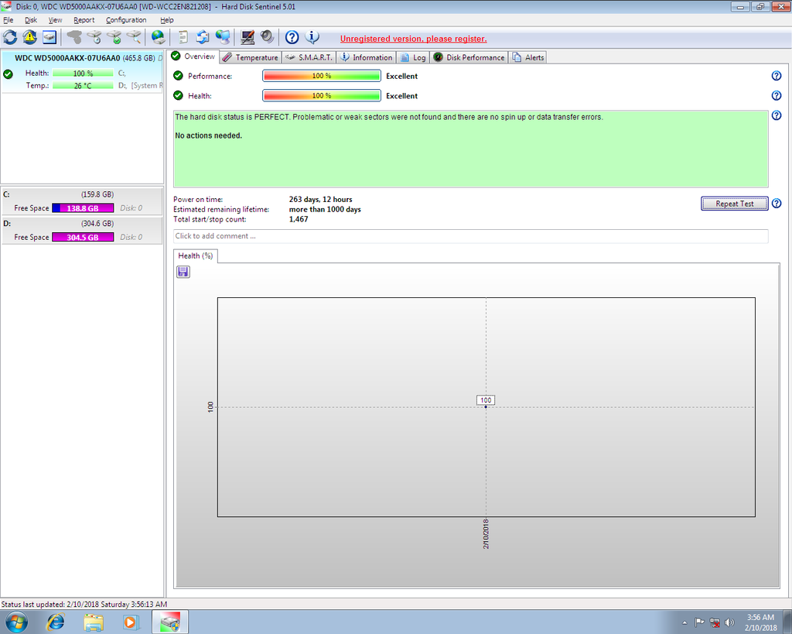Click the sidebar Temp 26 °C bar
Image resolution: width=792 pixels, height=634 pixels.
(x=83, y=85)
